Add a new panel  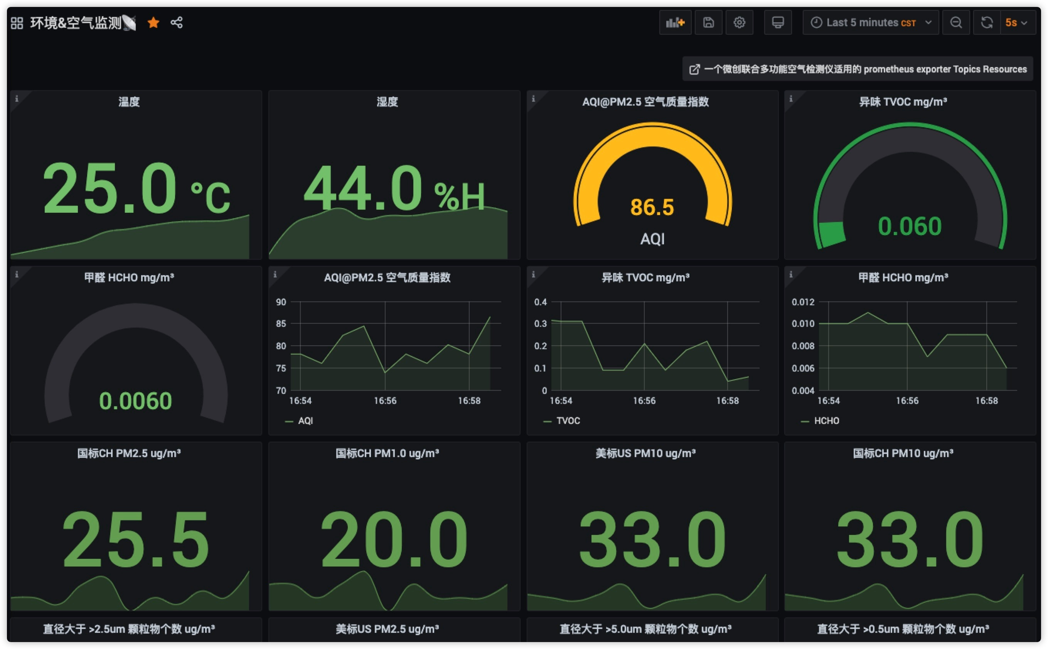pyautogui.click(x=675, y=22)
